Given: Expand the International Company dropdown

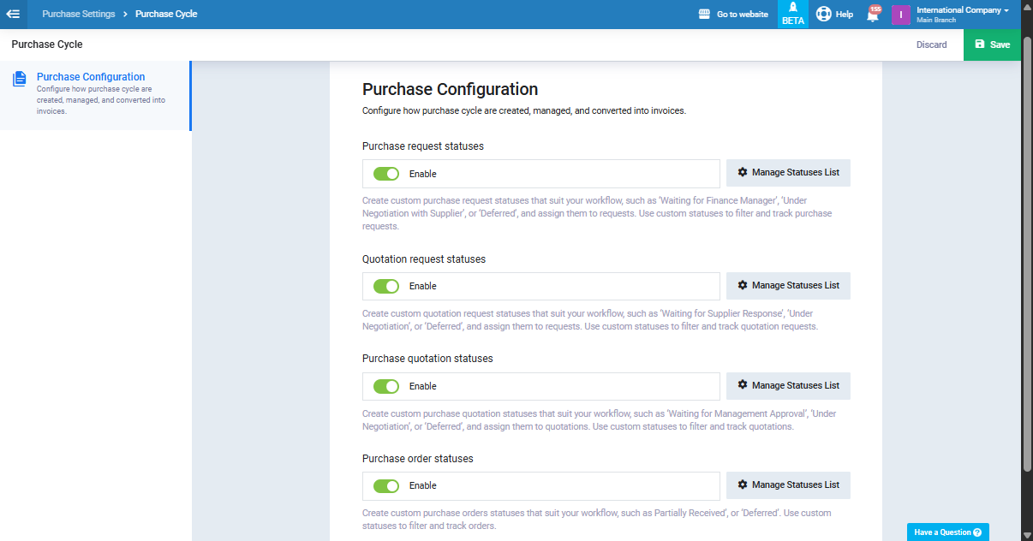Looking at the screenshot, I should point(963,10).
